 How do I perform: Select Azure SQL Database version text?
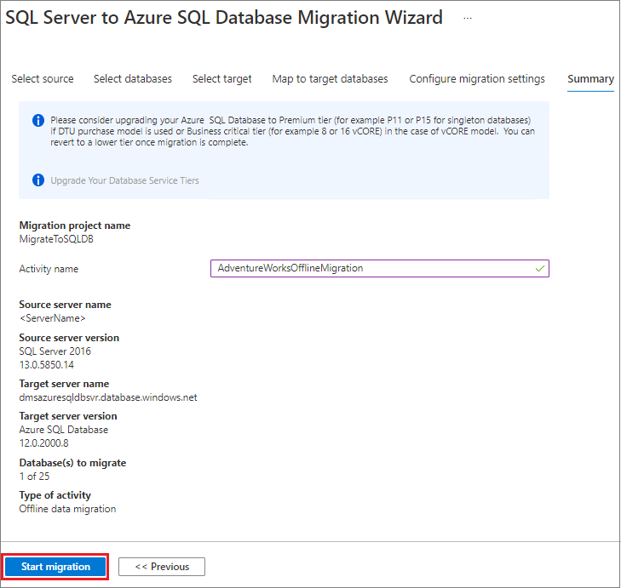tap(63, 430)
